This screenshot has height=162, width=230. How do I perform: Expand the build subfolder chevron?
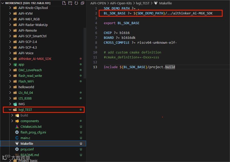pos(12,115)
